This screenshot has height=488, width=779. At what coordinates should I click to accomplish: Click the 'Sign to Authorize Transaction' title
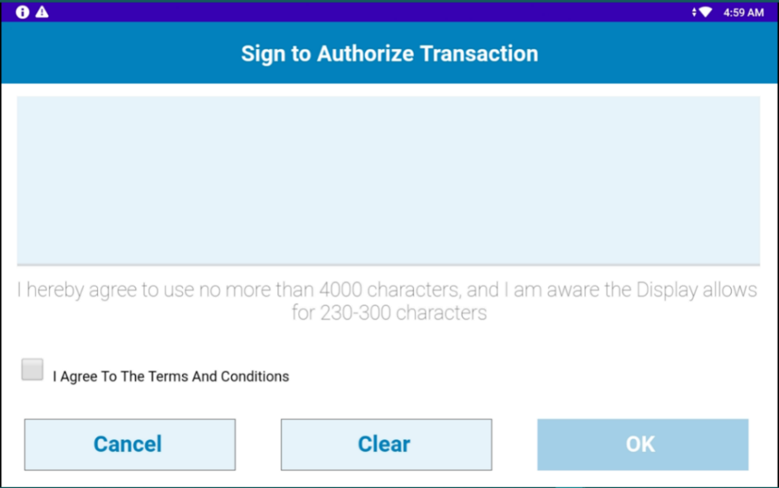[389, 54]
